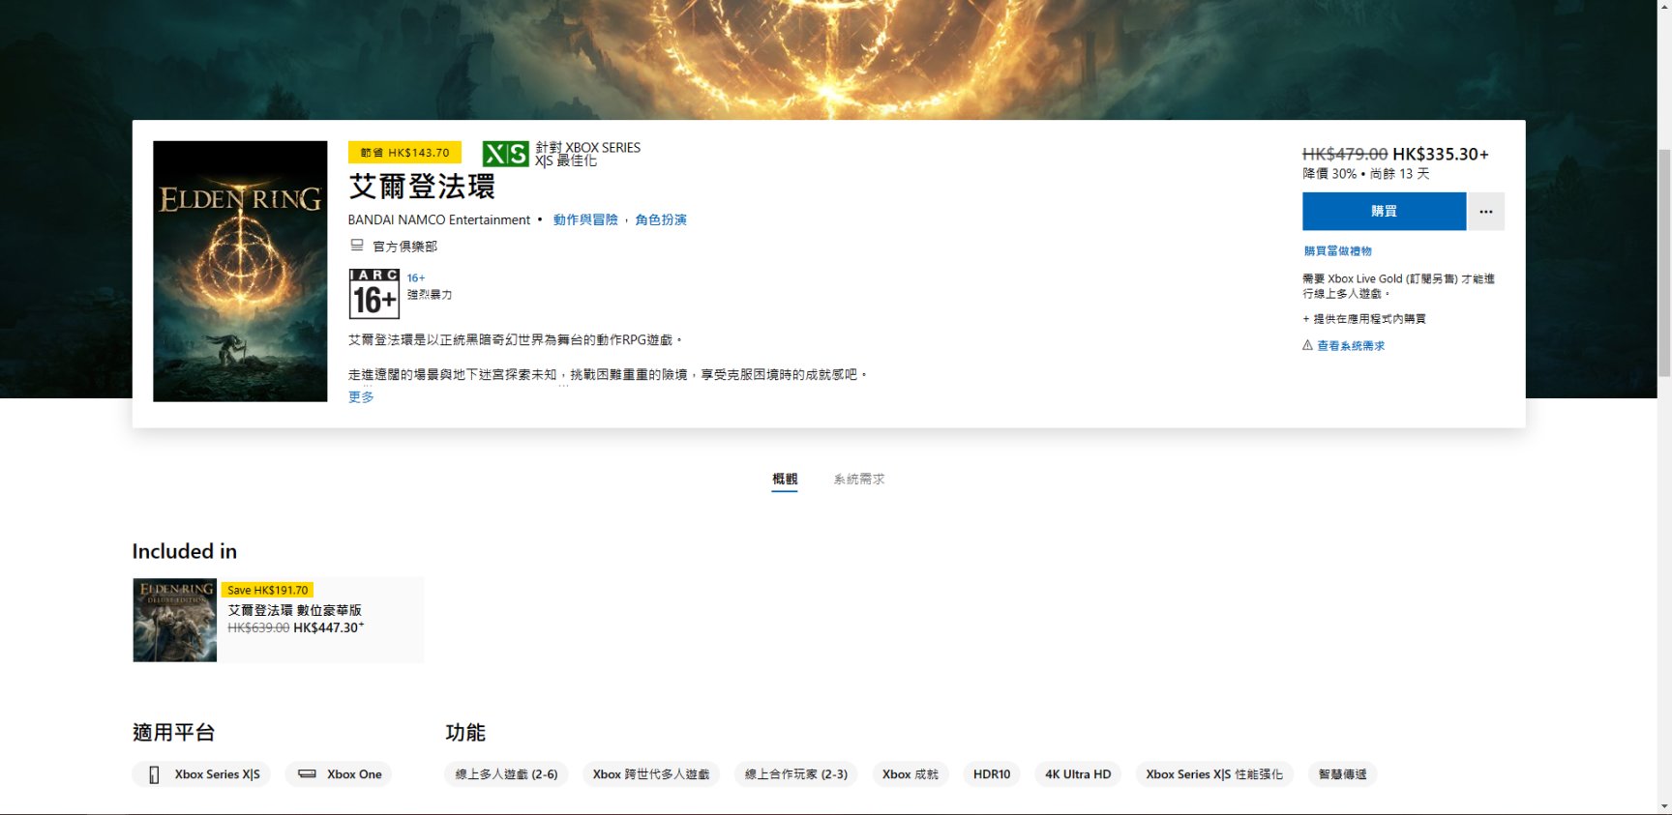Click the 降價 30% • 尚餘 13 天 text

(1366, 174)
